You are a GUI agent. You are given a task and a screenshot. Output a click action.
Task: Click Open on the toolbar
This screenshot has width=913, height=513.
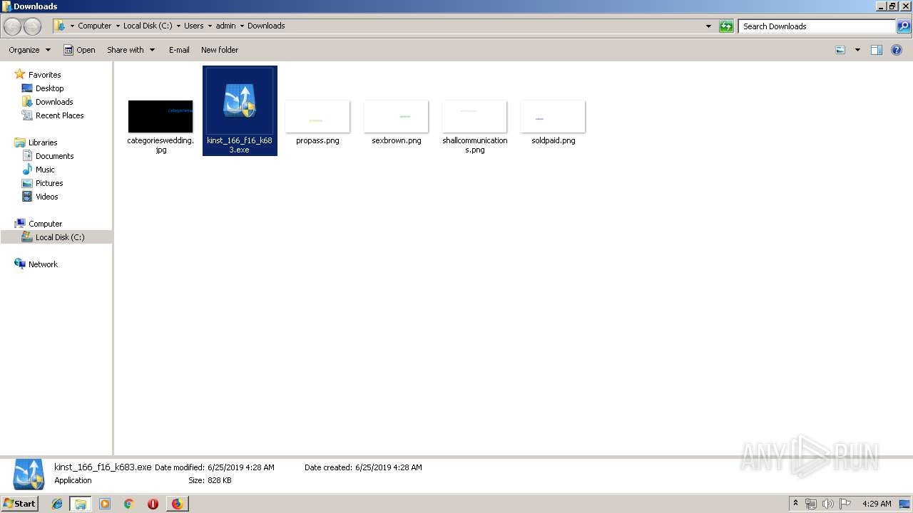tap(79, 50)
